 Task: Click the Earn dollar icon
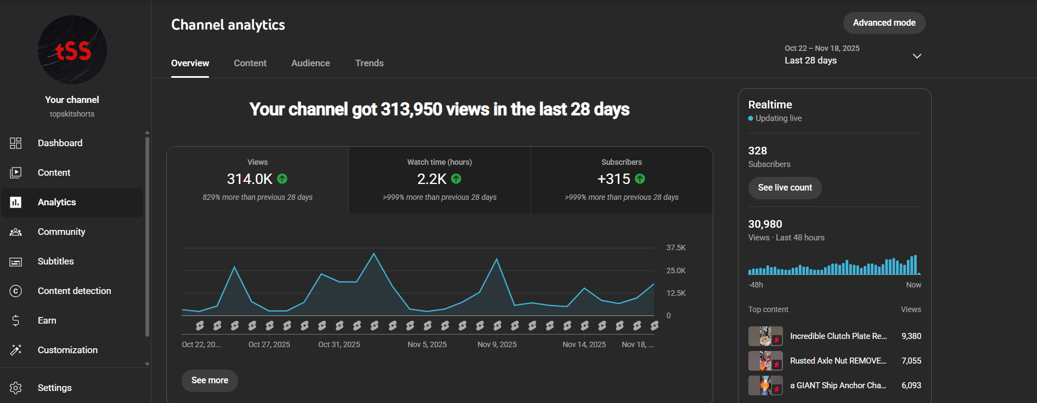pos(16,321)
